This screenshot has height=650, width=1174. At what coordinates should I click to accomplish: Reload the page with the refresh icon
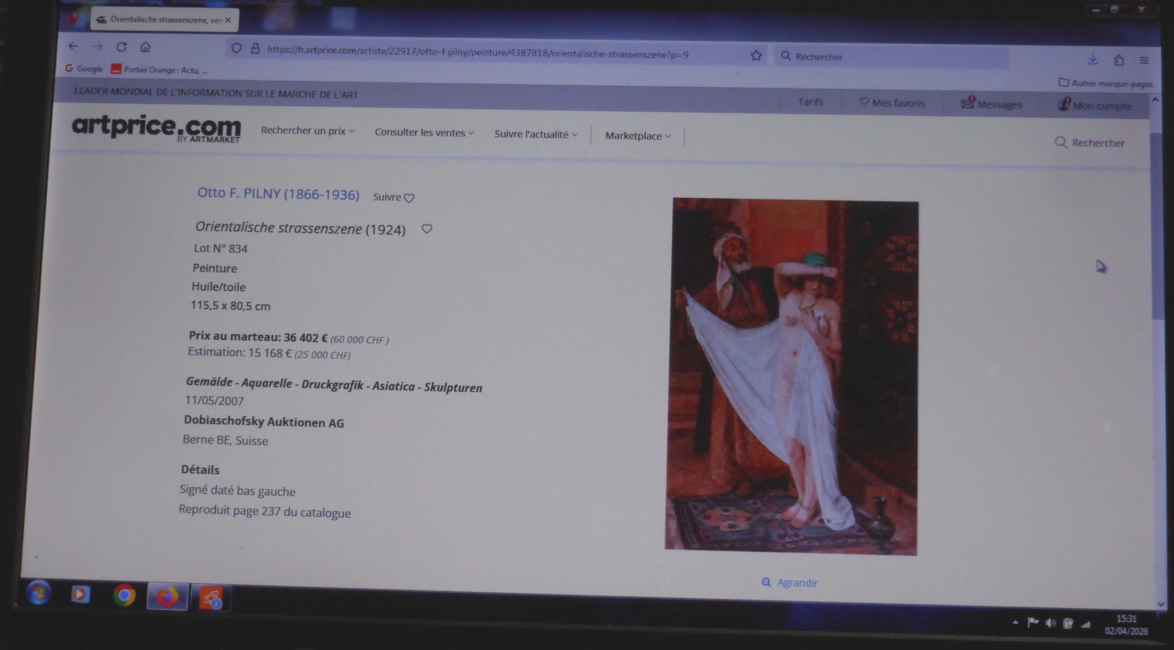pyautogui.click(x=122, y=47)
